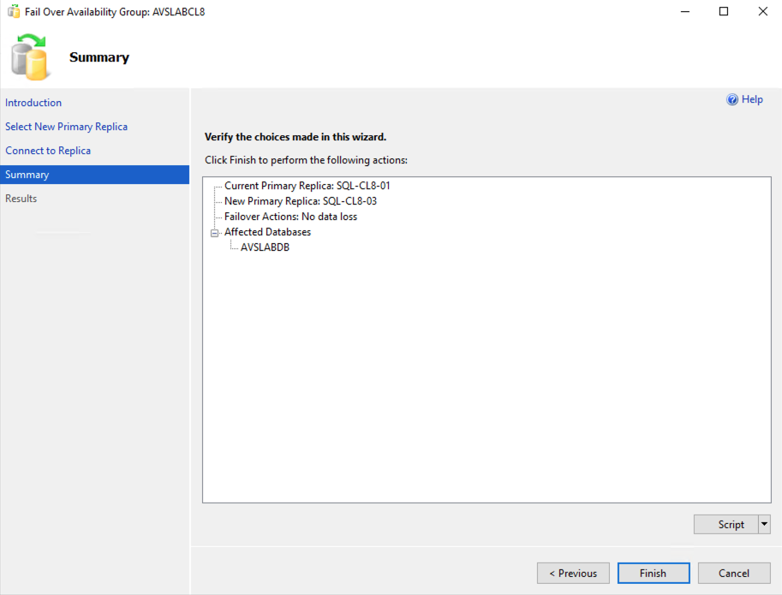Click the Help question mark icon

click(731, 99)
